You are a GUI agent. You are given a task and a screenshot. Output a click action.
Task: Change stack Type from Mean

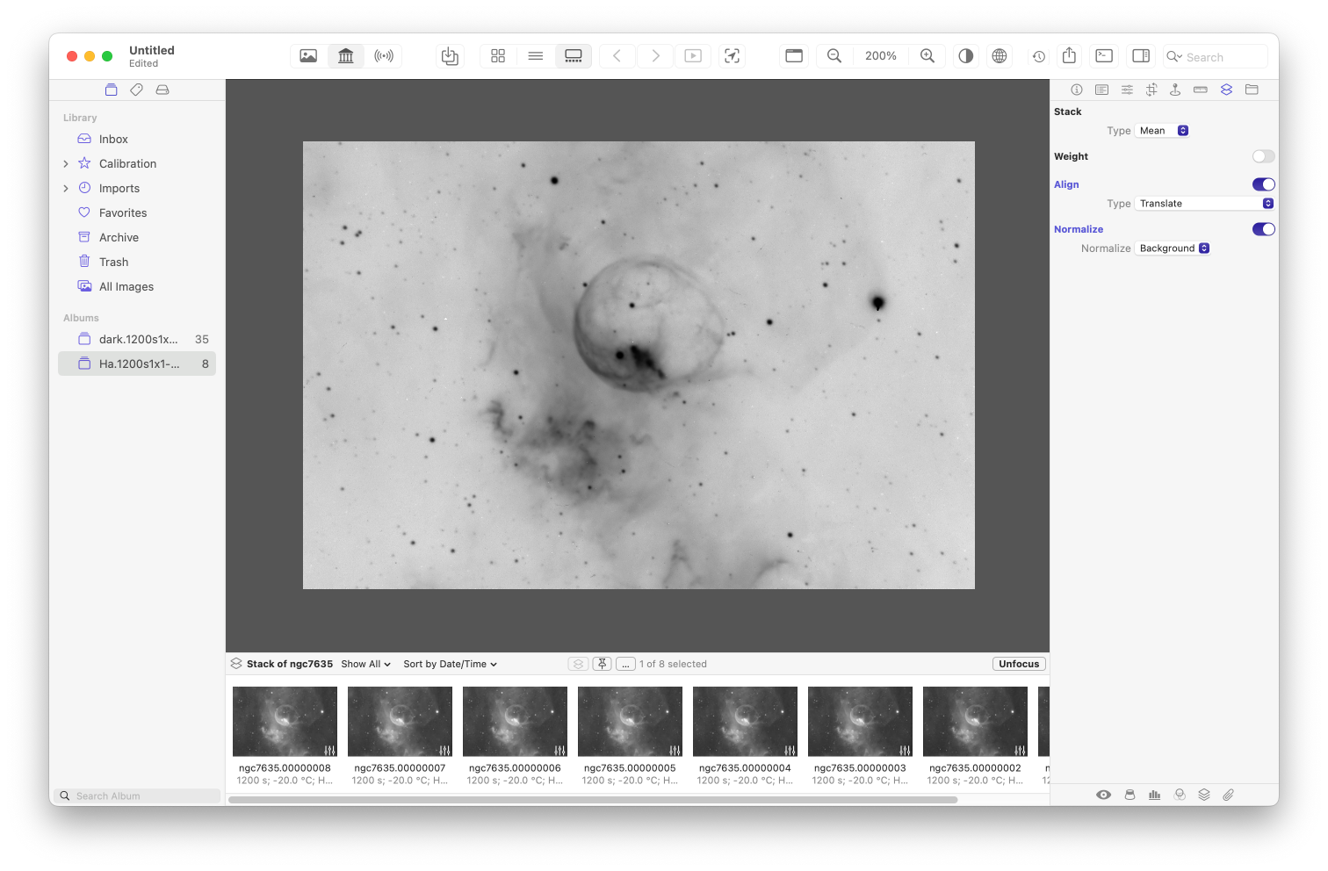pos(1161,130)
